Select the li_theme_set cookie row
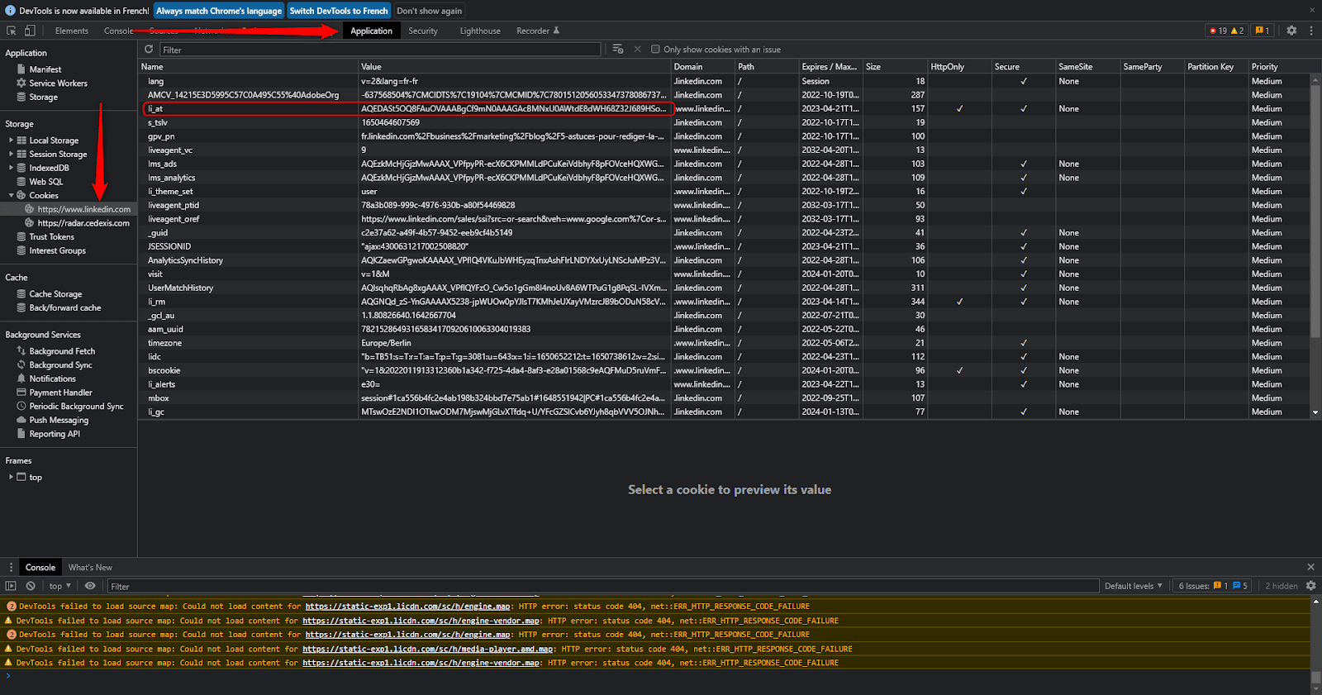This screenshot has width=1322, height=695. (x=724, y=192)
